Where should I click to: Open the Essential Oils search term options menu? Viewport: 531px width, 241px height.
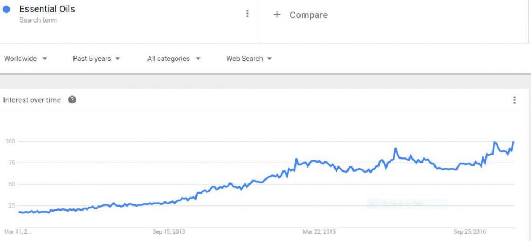click(x=247, y=14)
